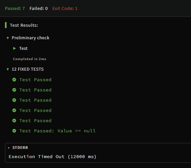This screenshot has width=191, height=168.
Task: Click the 'Test Results:' heading
Action: [24, 25]
